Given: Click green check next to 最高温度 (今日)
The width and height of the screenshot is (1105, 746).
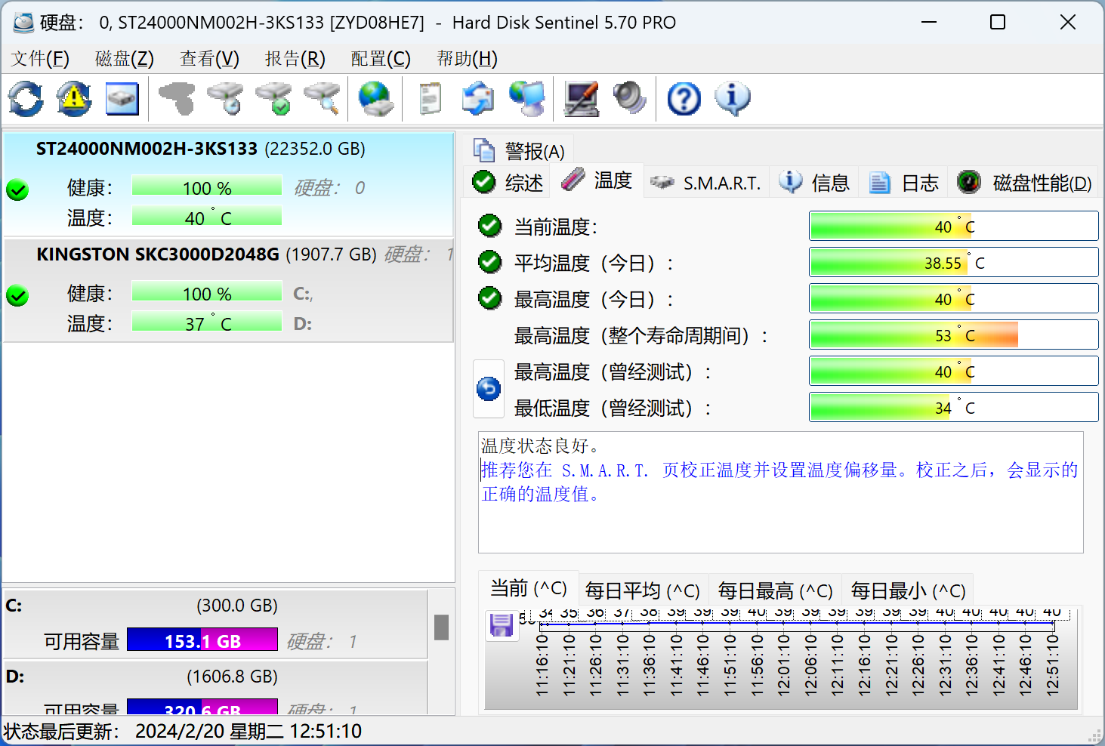Looking at the screenshot, I should pos(490,297).
